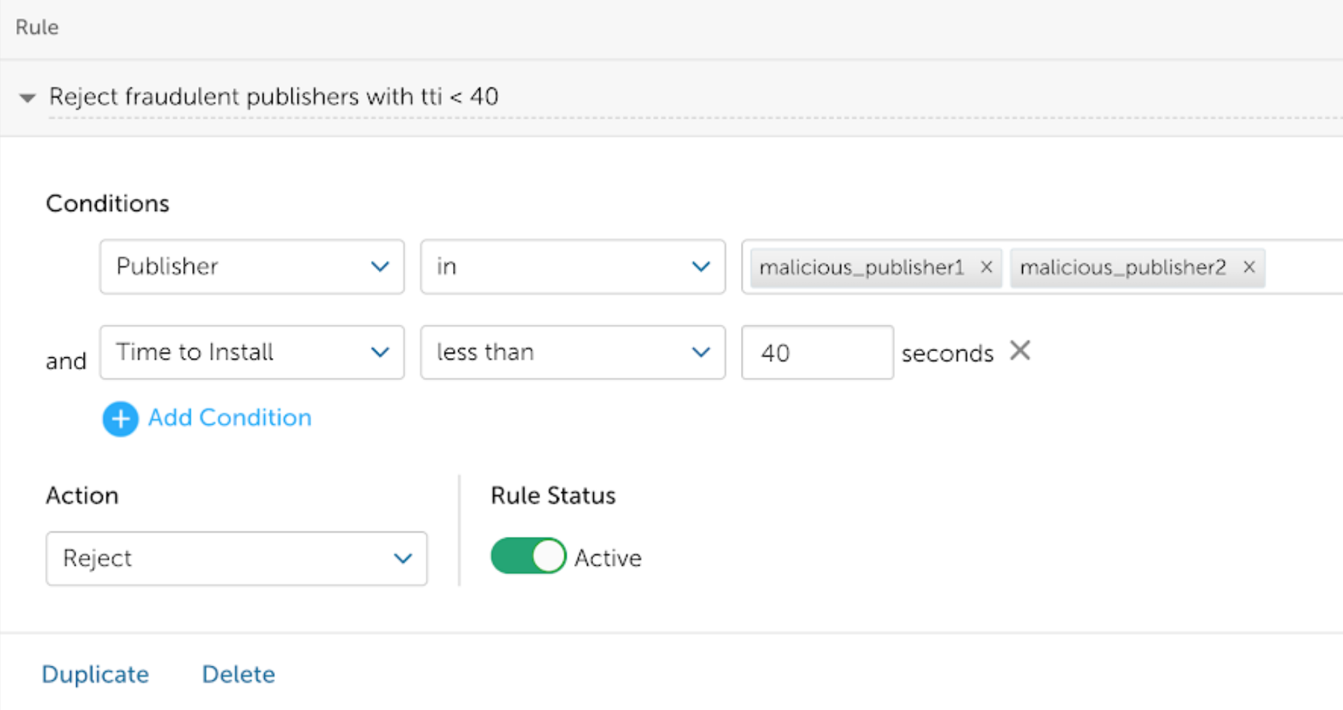Click the rule name text field
Screen dimensions: 1343x710
[273, 97]
